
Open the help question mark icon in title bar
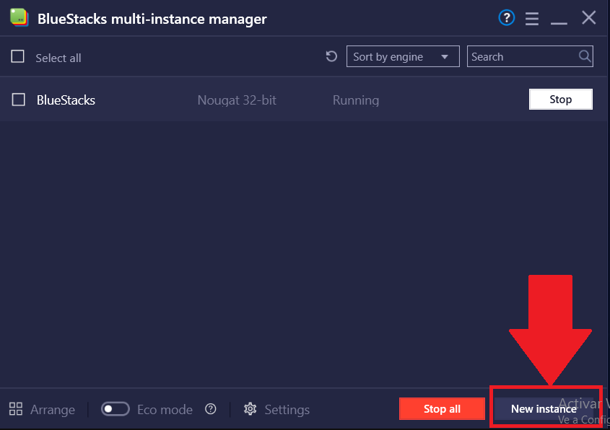coord(507,18)
